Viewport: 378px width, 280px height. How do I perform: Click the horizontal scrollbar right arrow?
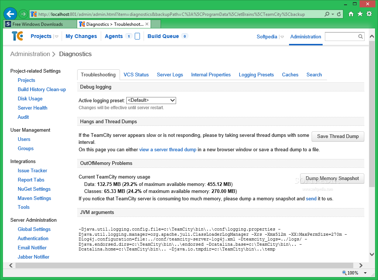[361, 265]
